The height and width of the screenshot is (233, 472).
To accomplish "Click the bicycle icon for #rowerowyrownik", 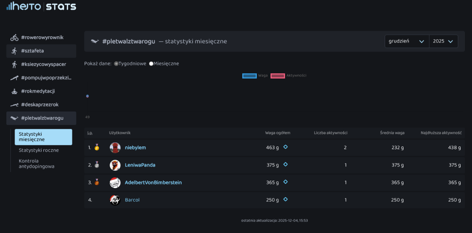I will [x=15, y=37].
